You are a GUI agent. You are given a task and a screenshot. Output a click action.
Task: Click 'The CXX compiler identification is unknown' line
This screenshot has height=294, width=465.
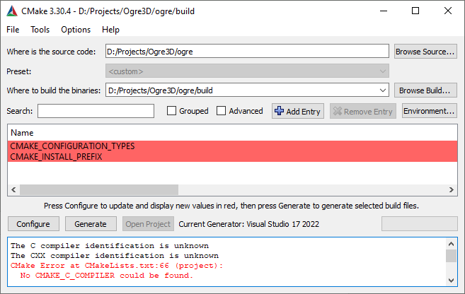tap(115, 256)
